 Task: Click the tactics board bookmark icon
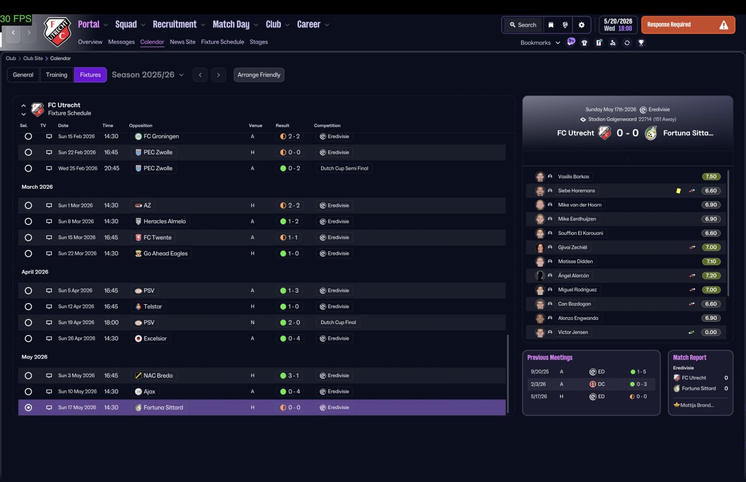[x=599, y=43]
